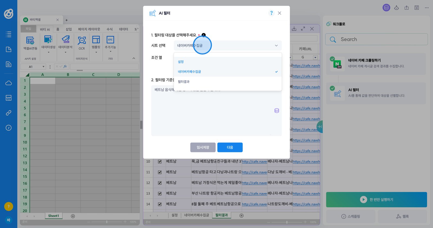Open the 시트 선택 dropdown

[228, 45]
